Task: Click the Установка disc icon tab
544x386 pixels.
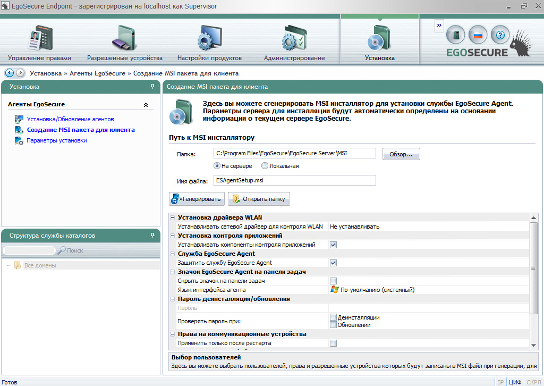Action: click(x=379, y=38)
